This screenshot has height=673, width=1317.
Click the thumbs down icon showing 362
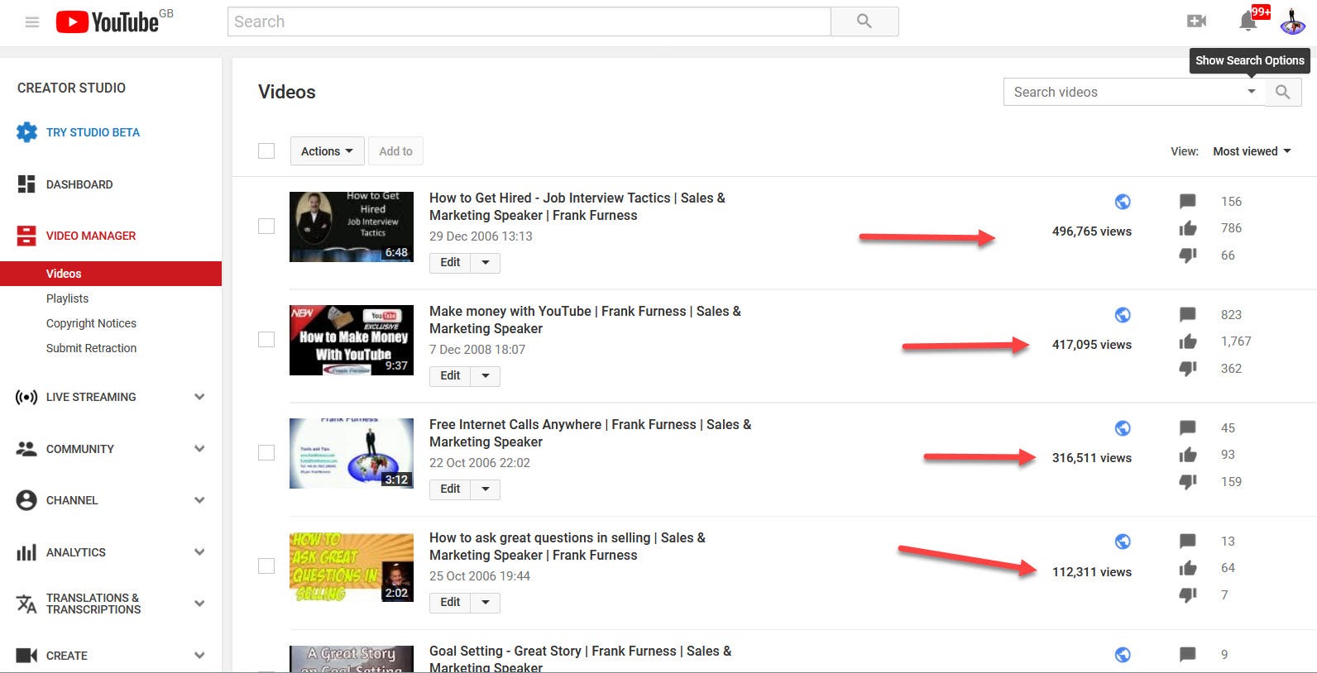pos(1187,369)
